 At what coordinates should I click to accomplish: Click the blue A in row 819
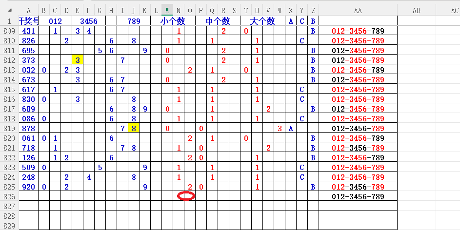[x=291, y=128]
